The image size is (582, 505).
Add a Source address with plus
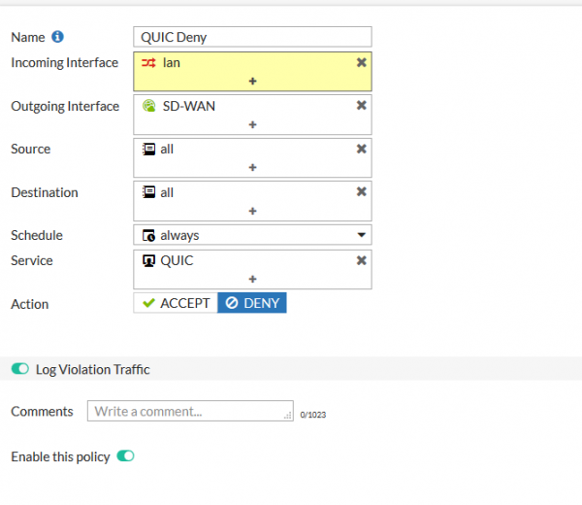[252, 167]
